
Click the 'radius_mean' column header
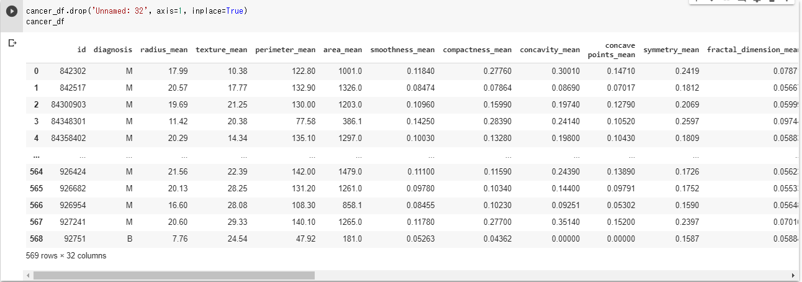pyautogui.click(x=164, y=50)
